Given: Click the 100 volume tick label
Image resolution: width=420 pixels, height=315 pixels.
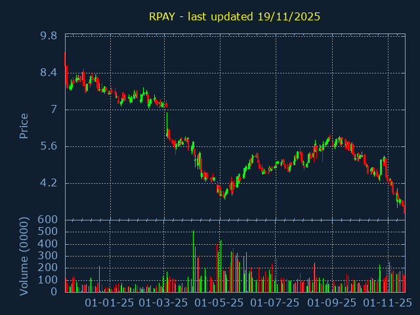Looking at the screenshot, I should click(x=49, y=280).
